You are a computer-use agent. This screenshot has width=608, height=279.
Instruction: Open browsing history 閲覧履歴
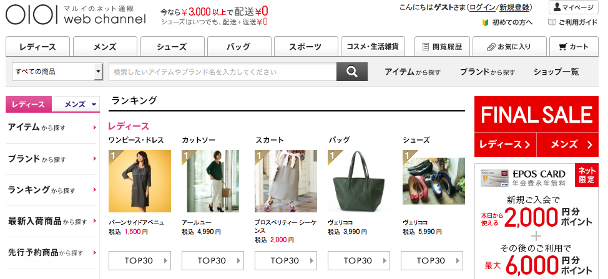pos(442,47)
